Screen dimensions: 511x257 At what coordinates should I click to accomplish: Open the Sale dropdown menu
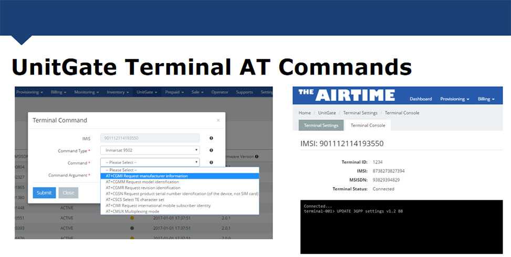point(197,92)
